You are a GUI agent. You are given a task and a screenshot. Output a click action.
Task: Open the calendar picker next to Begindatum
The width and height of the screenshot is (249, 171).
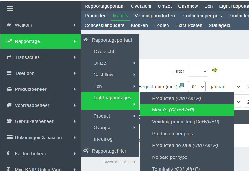(x=182, y=86)
